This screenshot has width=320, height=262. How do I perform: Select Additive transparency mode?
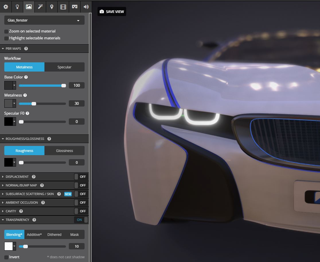34,235
